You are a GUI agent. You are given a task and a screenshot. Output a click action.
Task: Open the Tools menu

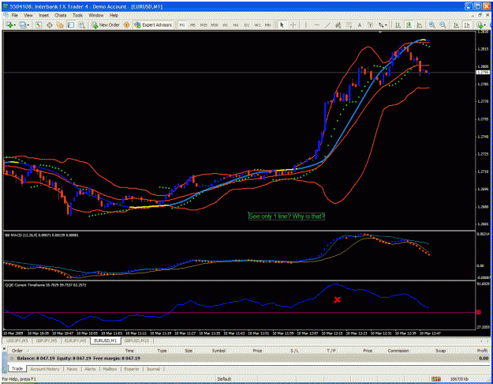77,15
